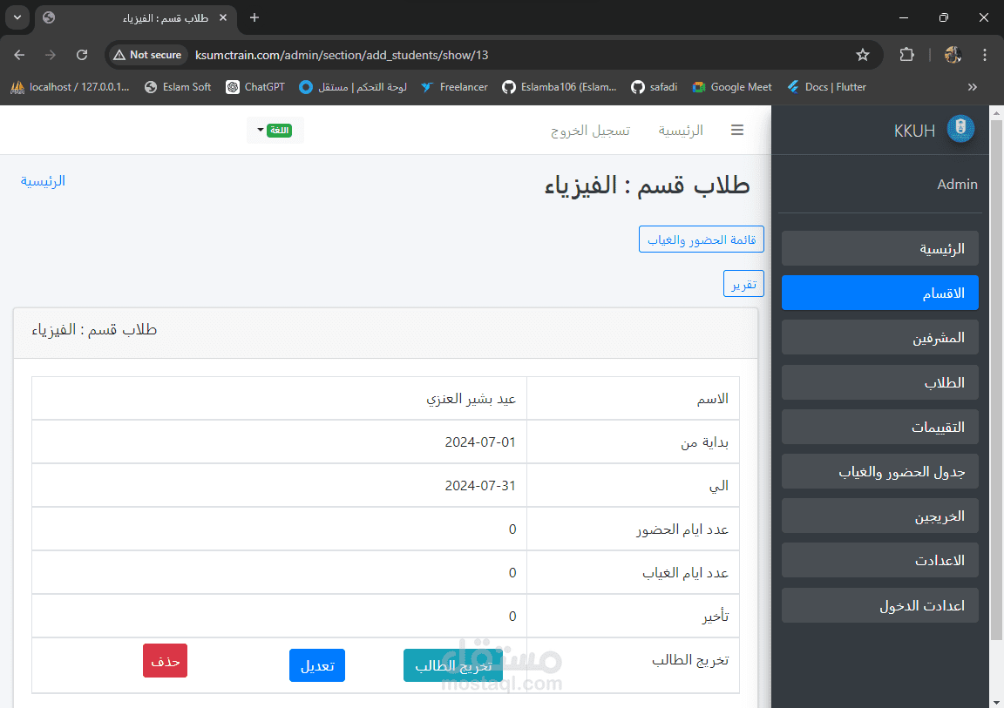Toggle the sidebar hamburger menu icon
Image resolution: width=1004 pixels, height=708 pixels.
tap(737, 130)
